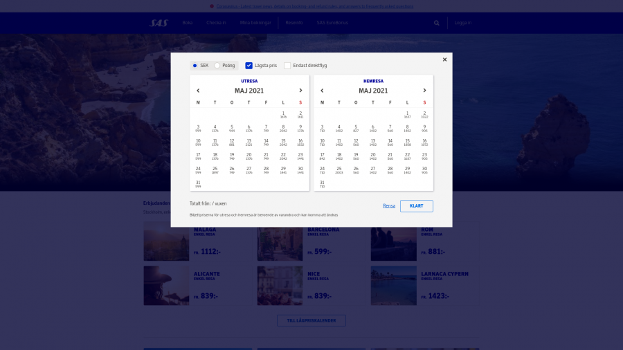Open the Checka in menu item
This screenshot has height=350, width=623.
click(216, 23)
